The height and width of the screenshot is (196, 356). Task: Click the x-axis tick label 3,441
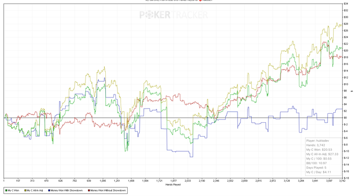315,181
